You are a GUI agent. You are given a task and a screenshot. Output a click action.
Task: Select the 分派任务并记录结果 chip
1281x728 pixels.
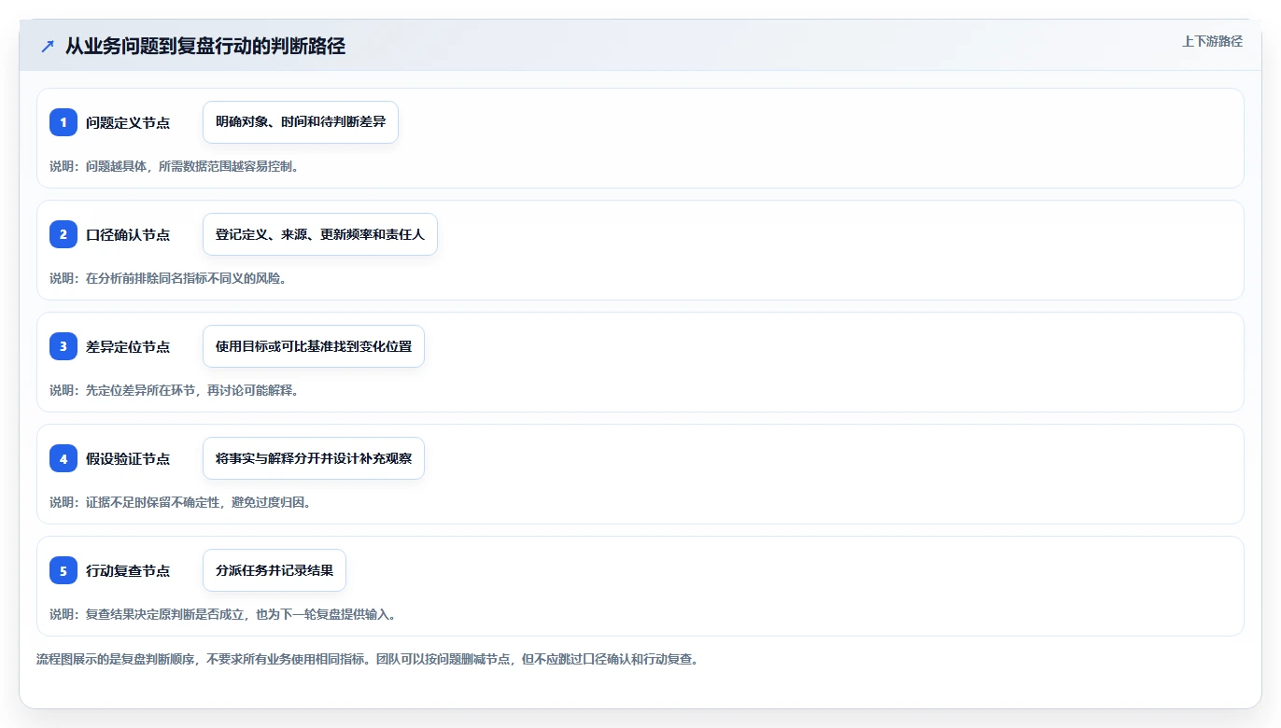(x=274, y=570)
